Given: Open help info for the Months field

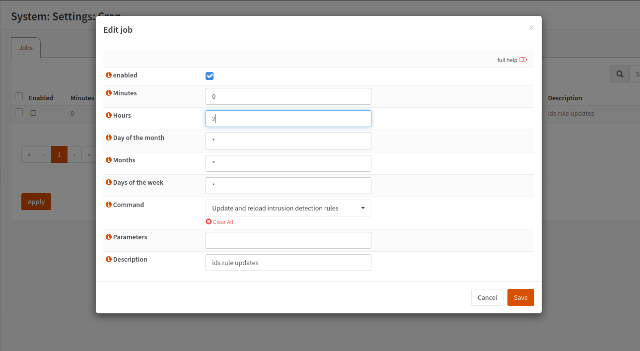Looking at the screenshot, I should pyautogui.click(x=108, y=160).
